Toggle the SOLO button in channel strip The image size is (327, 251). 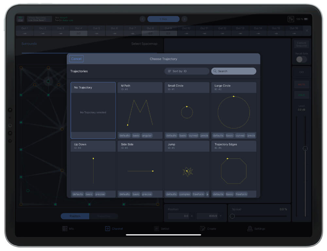(301, 95)
